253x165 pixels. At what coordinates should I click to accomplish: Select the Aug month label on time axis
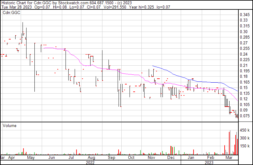91,158
